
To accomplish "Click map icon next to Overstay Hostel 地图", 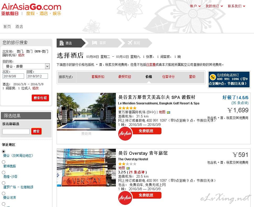I will click(128, 168).
